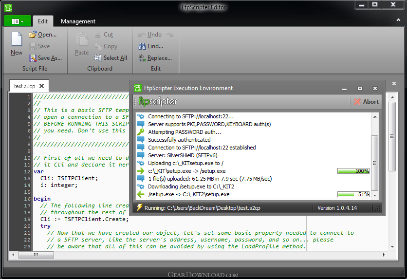The height and width of the screenshot is (279, 407).
Task: Switch to the Management ribbon tab
Action: pos(78,21)
